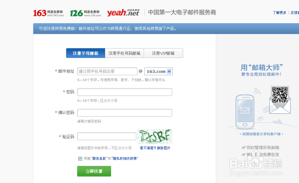Switch to the 注册手机号码邮箱 tab
The width and height of the screenshot is (299, 183).
[124, 53]
